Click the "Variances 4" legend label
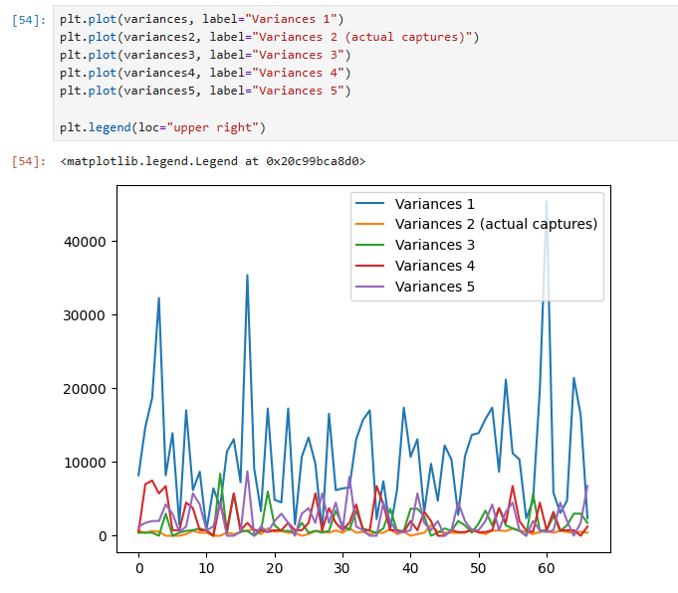This screenshot has height=593, width=678. [434, 266]
